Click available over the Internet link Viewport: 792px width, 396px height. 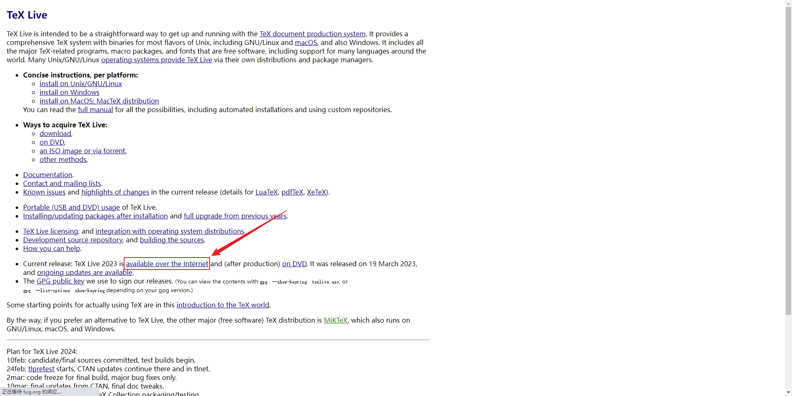[x=167, y=264]
